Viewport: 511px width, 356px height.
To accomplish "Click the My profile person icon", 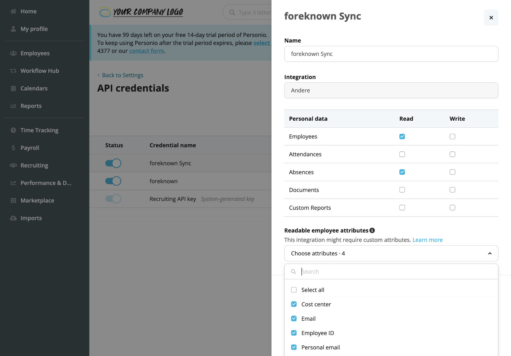I will [x=13, y=29].
